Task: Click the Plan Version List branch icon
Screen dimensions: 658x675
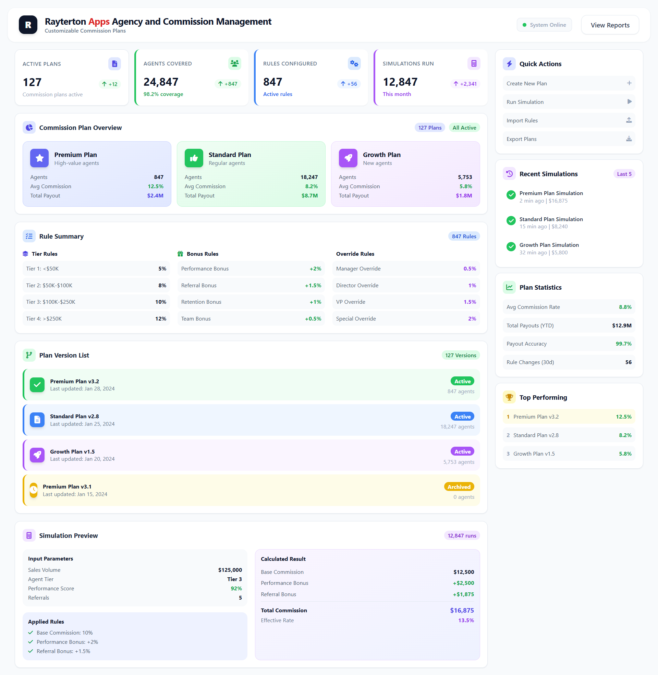Action: (29, 355)
